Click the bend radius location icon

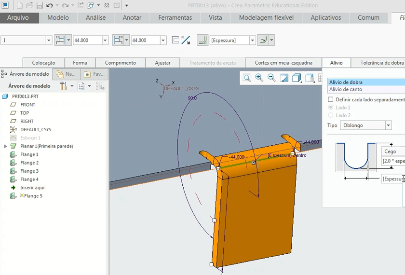[x=263, y=41]
